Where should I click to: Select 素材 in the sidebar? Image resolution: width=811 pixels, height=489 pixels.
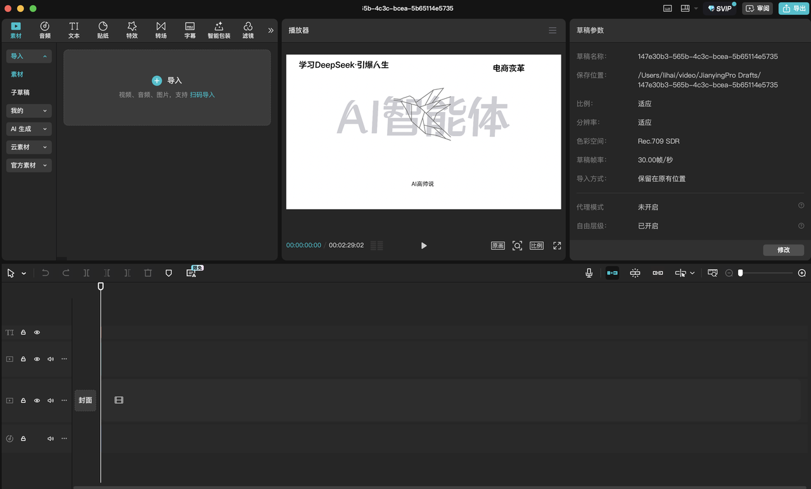(17, 74)
